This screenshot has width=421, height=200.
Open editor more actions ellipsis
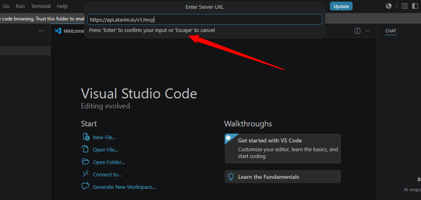click(368, 31)
